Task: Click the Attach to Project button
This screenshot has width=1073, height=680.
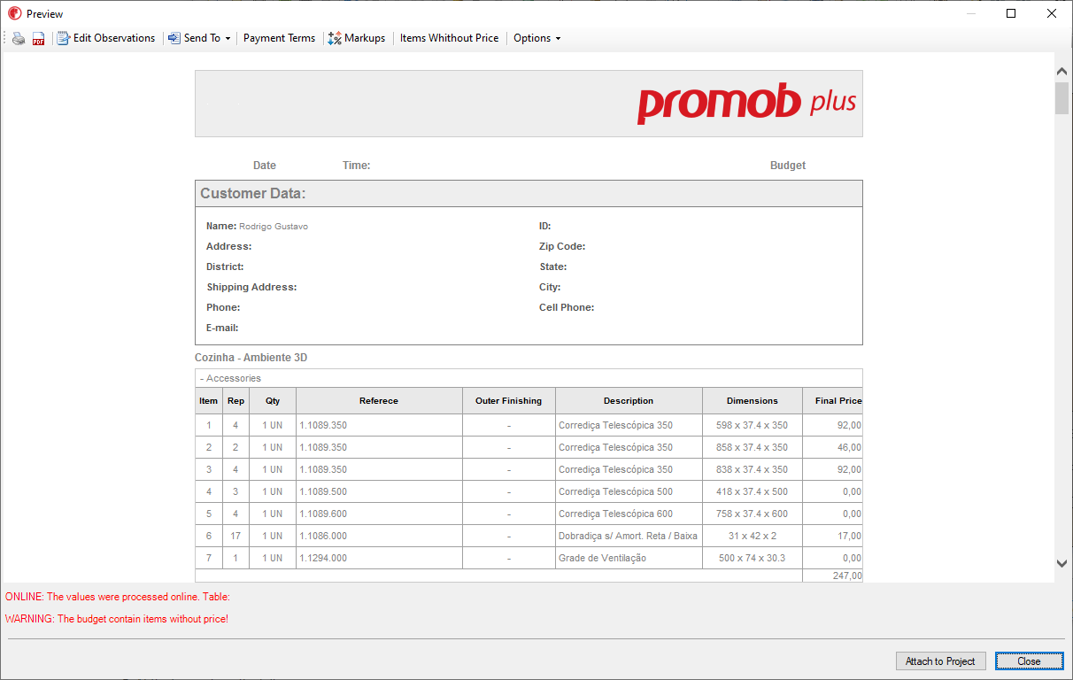Action: 940,661
